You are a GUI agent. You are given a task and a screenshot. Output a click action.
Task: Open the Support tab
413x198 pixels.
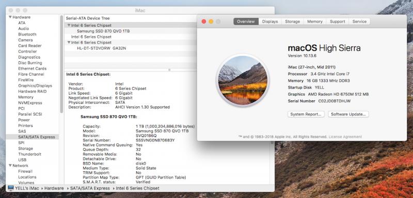(338, 22)
